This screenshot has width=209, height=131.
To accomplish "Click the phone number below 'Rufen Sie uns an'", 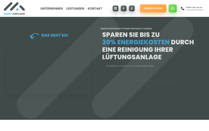I will click(195, 10).
